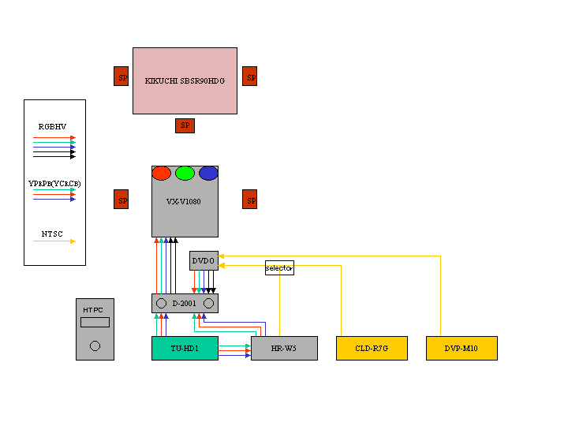Click the yellow CLD-R7G player box
This screenshot has height=426, width=568.
click(x=372, y=348)
